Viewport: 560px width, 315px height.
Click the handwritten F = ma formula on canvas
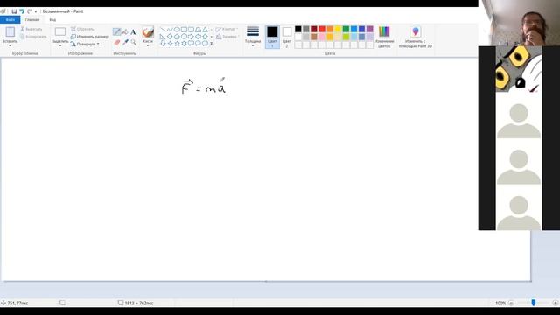204,87
